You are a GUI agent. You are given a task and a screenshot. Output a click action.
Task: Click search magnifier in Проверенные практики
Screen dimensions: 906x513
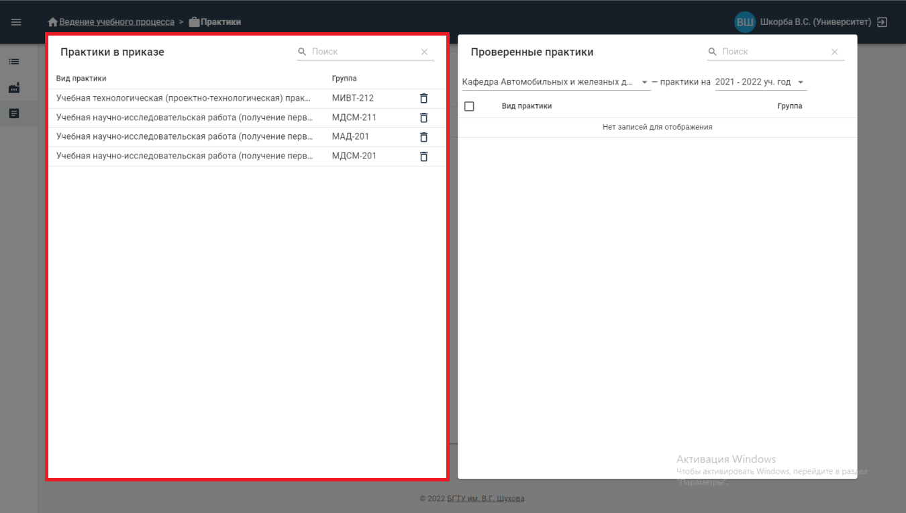click(713, 52)
